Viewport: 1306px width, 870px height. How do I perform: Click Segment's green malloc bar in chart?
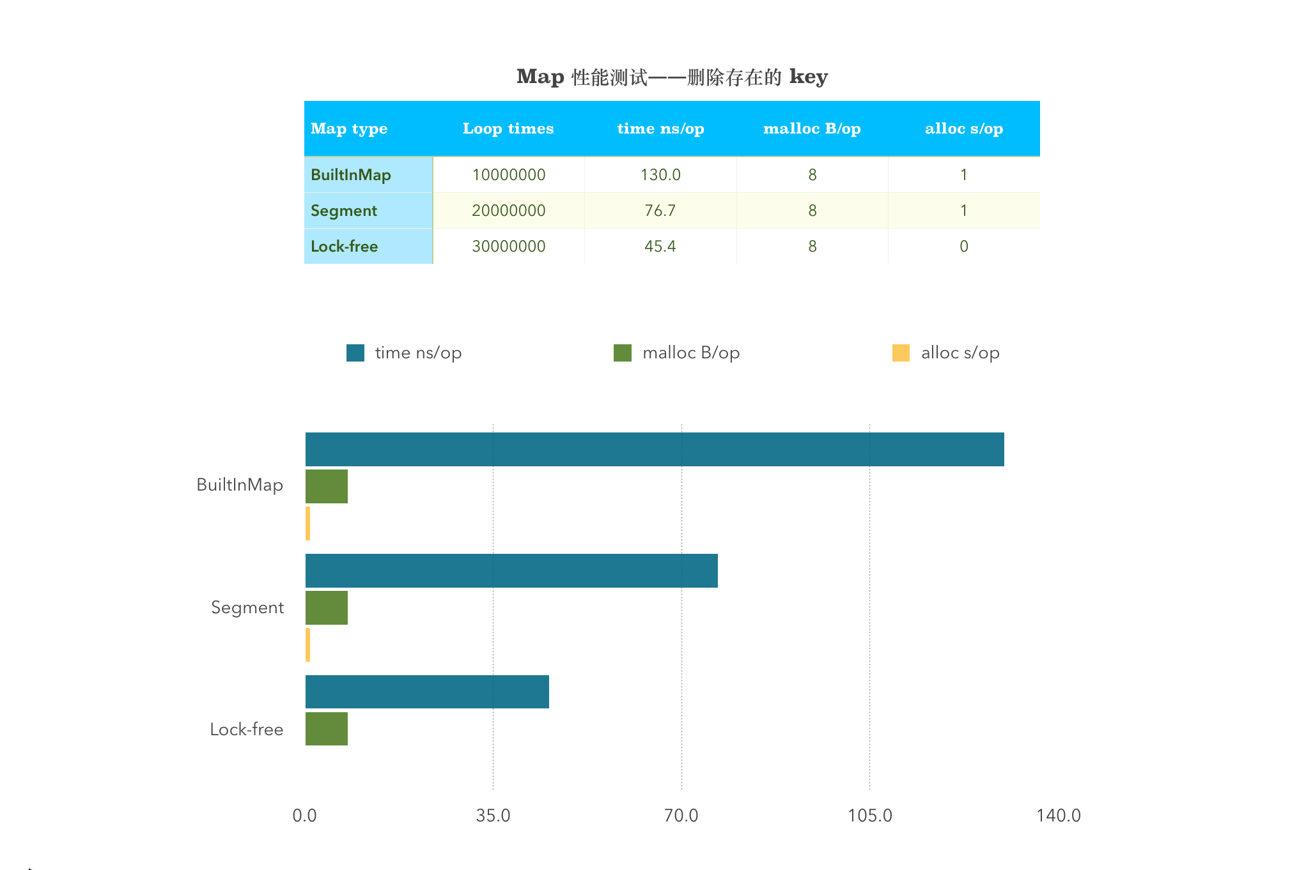coord(327,607)
